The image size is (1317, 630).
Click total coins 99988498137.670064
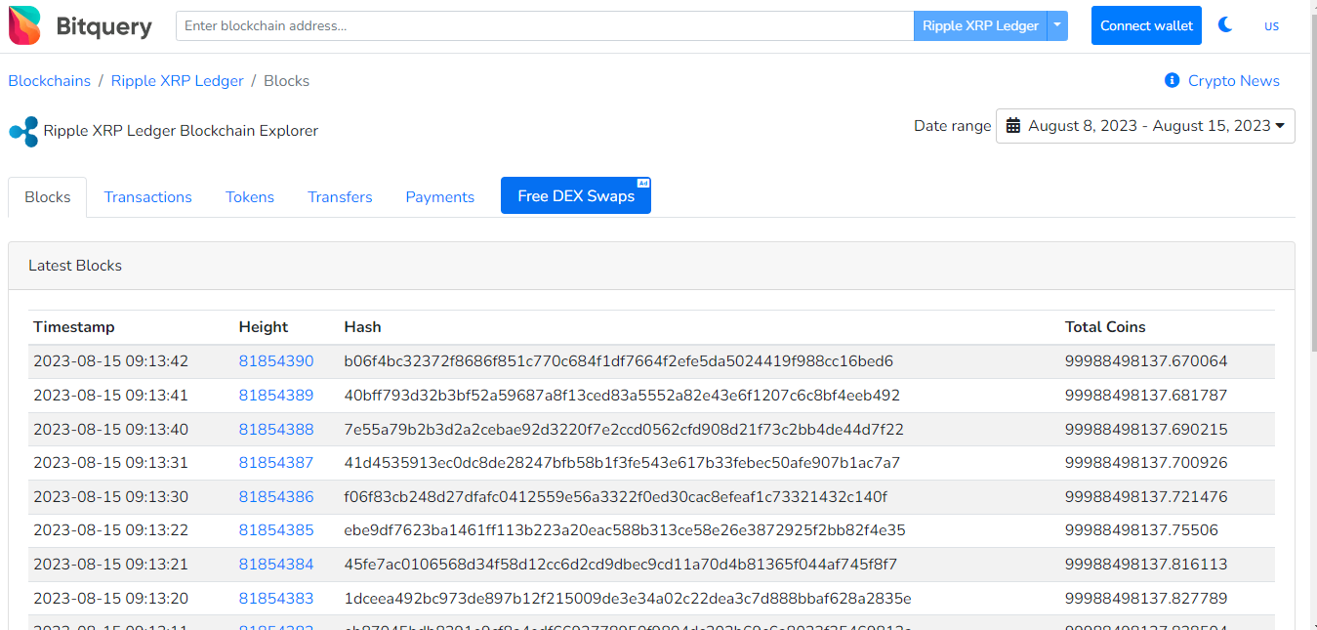point(1146,361)
